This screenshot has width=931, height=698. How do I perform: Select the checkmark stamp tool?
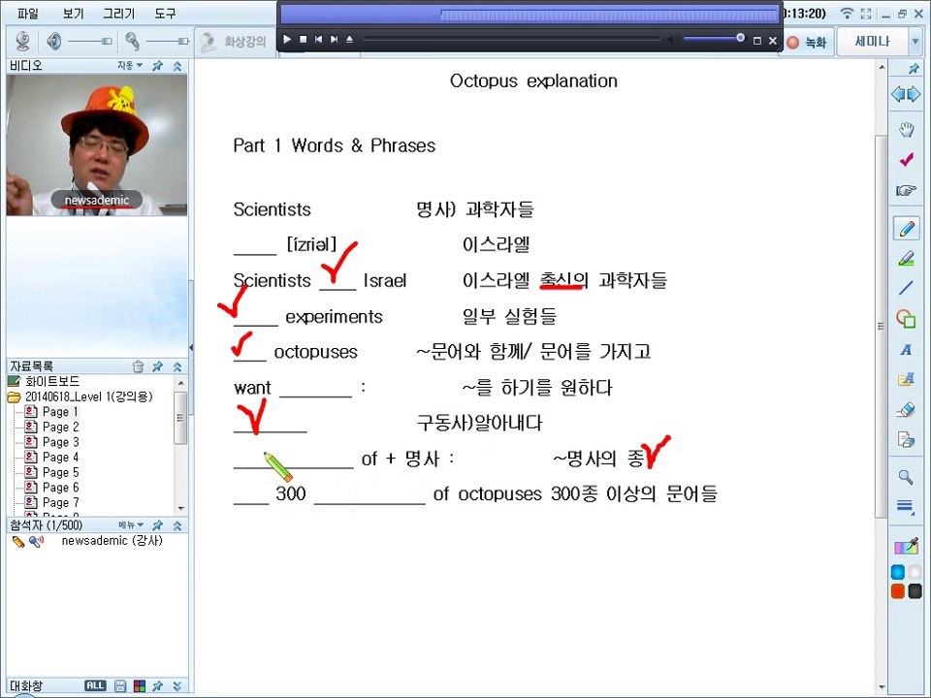coord(906,159)
